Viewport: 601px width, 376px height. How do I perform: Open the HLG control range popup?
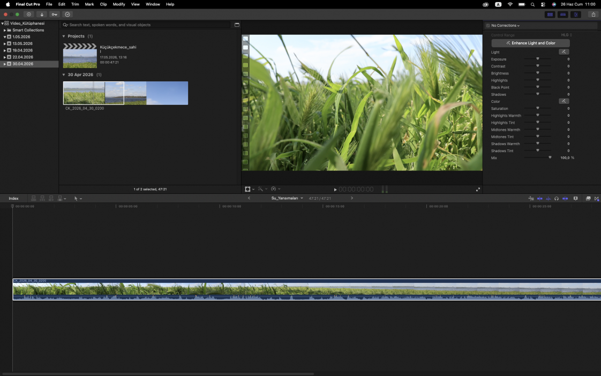click(x=567, y=35)
